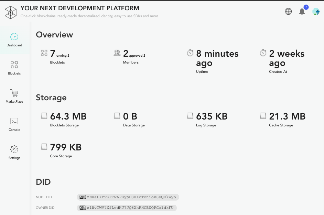
Task: Copy the Node DID address chip
Action: [128, 197]
